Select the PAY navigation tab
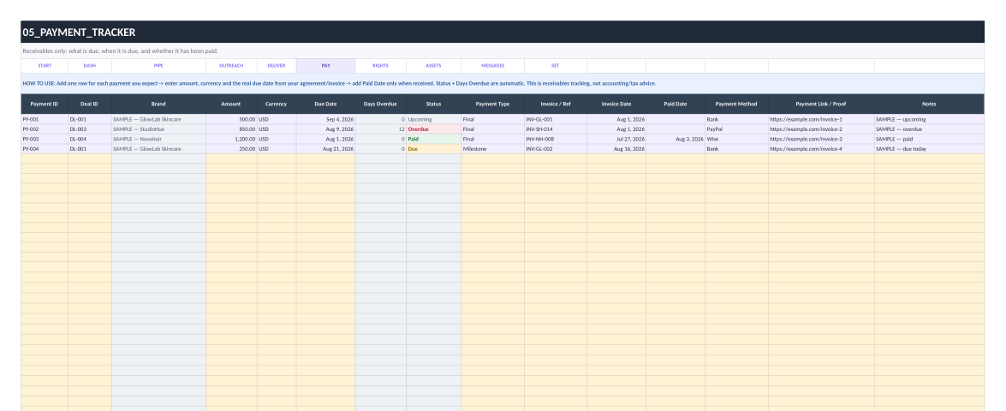Image resolution: width=1006 pixels, height=411 pixels. coord(326,65)
